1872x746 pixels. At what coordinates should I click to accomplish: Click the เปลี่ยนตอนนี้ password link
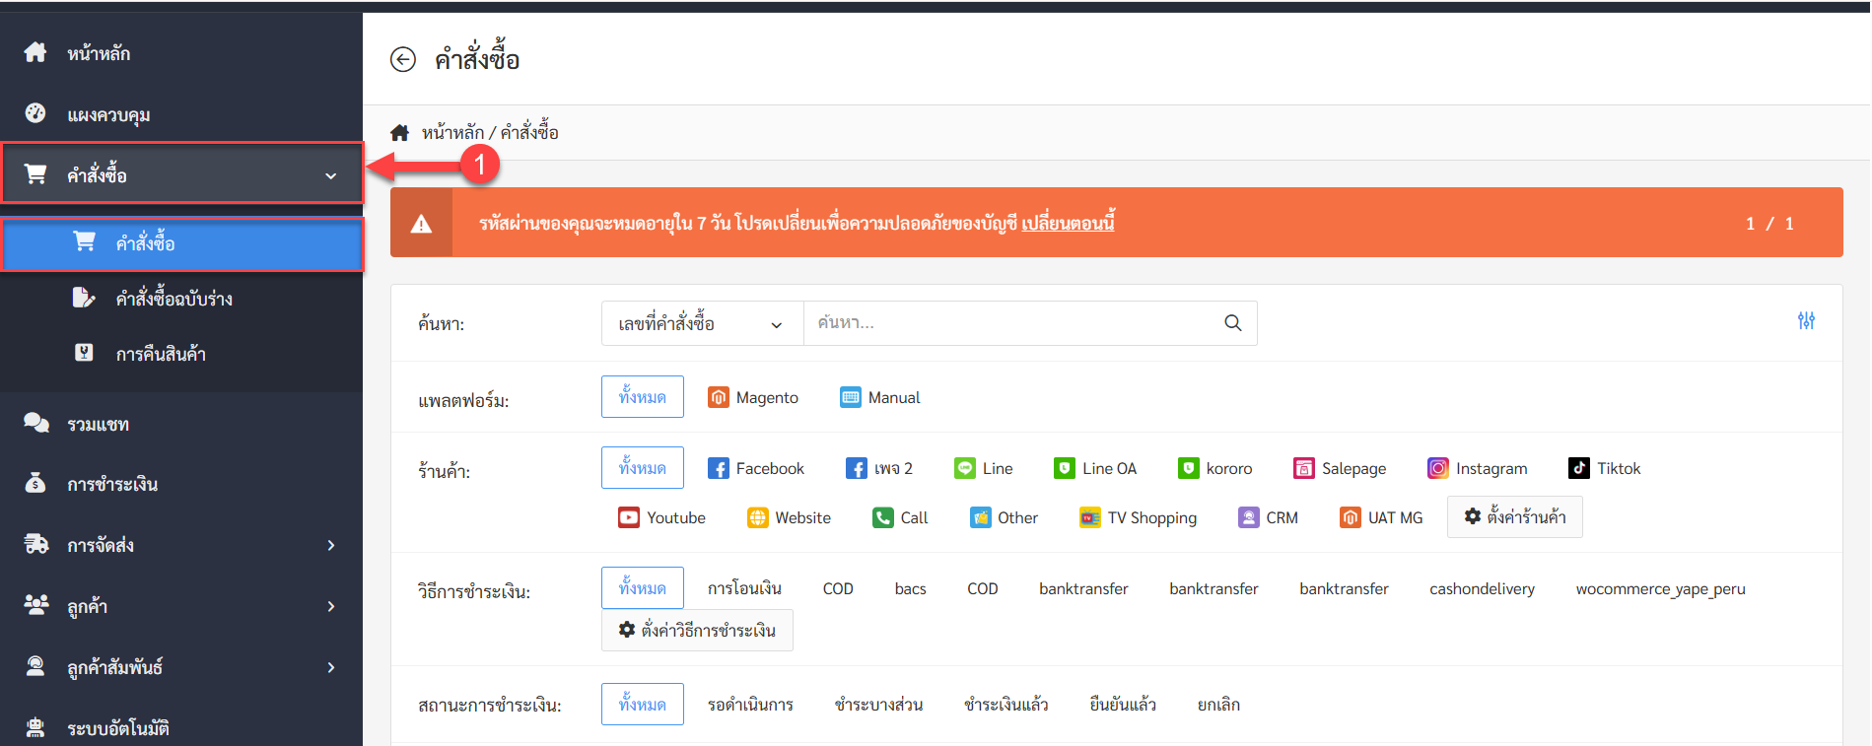click(x=1068, y=224)
